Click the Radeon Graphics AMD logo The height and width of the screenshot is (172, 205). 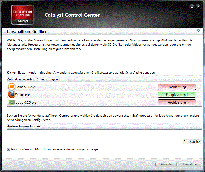(23, 15)
